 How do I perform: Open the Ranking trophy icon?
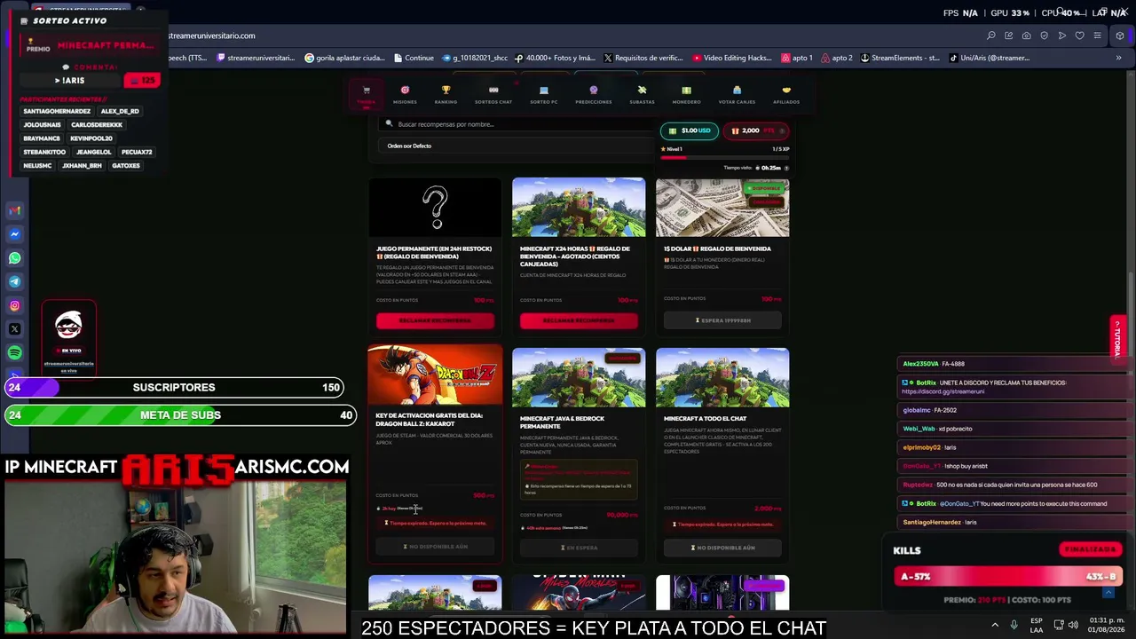pos(446,90)
